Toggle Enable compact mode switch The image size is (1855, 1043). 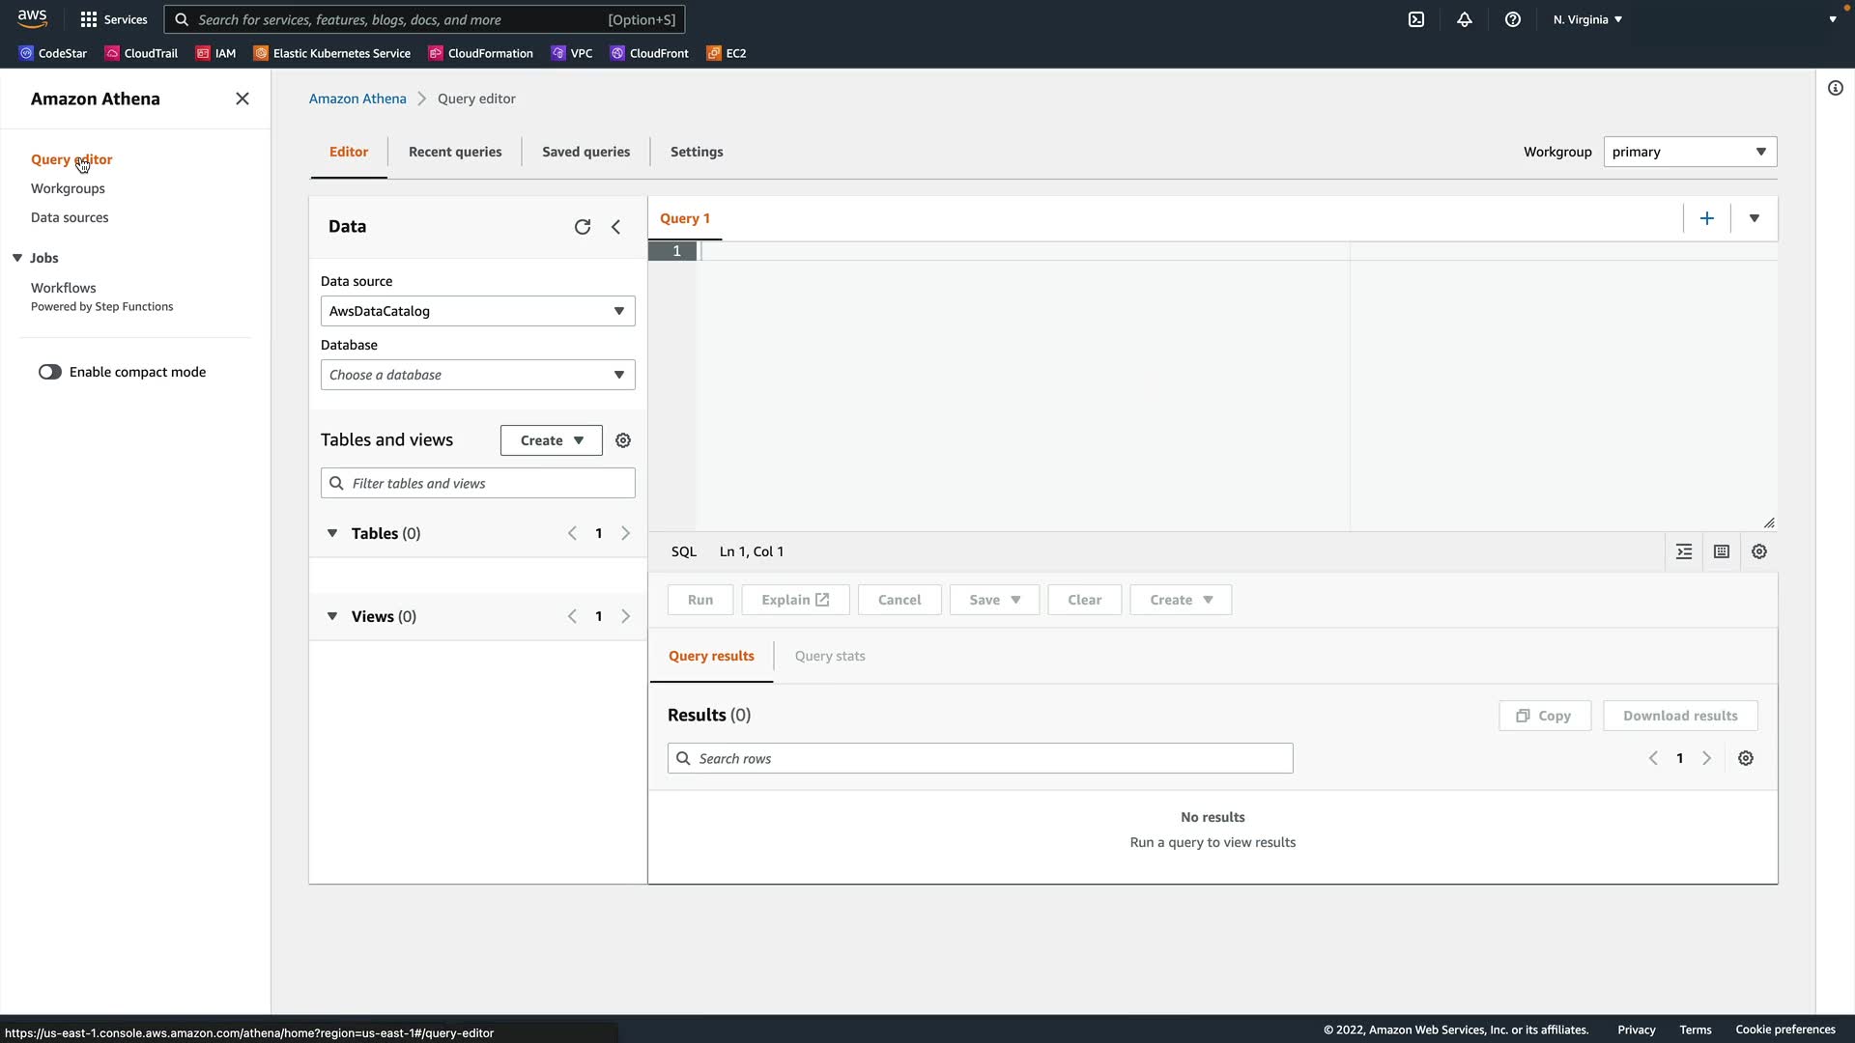click(x=50, y=372)
